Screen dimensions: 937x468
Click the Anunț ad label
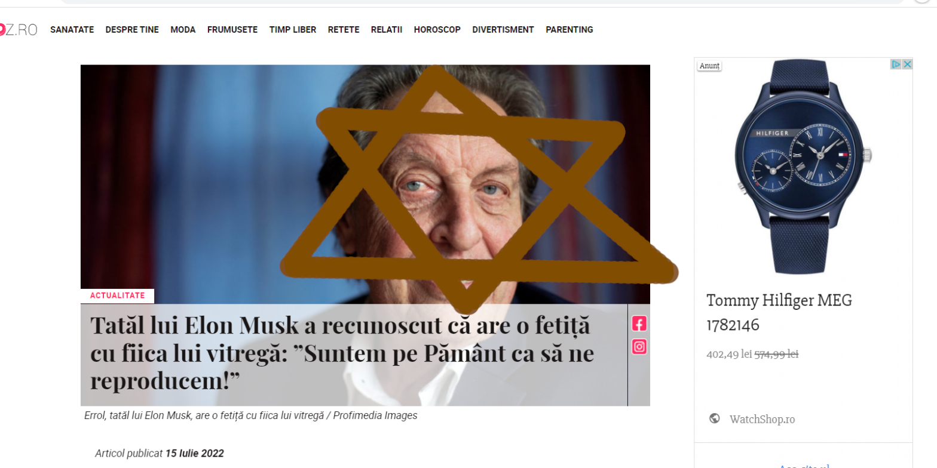(x=710, y=66)
